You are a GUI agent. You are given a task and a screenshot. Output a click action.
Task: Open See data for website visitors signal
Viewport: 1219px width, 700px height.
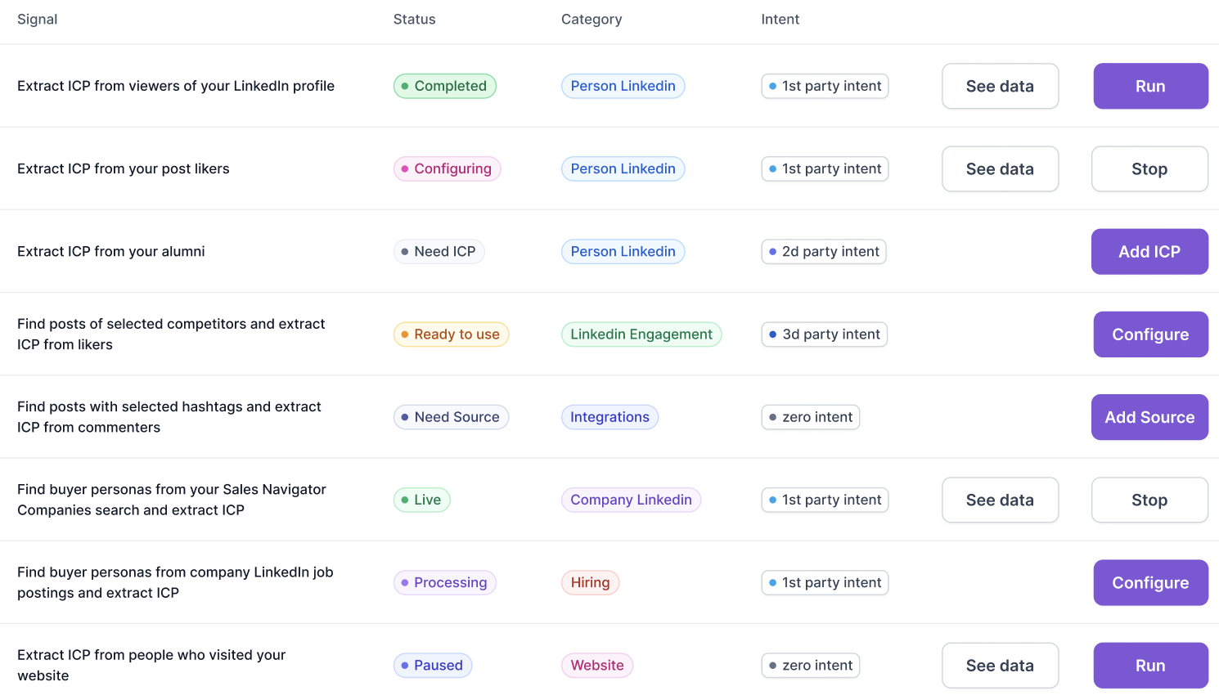tap(1000, 665)
